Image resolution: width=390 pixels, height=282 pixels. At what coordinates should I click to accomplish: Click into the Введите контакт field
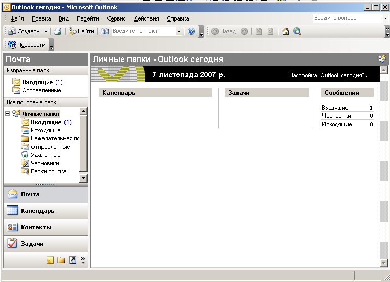pyautogui.click(x=144, y=31)
